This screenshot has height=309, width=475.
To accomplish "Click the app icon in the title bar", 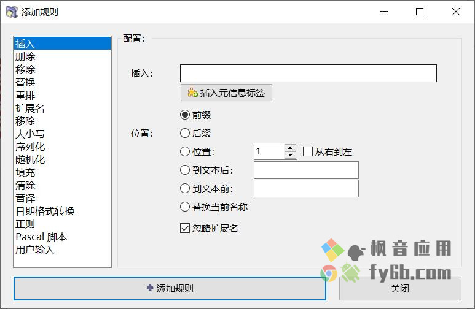I will pos(12,12).
